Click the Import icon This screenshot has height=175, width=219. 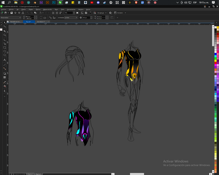[x=53, y=13]
